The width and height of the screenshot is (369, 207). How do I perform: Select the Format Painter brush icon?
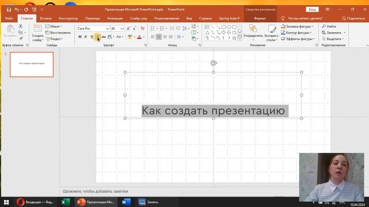(x=21, y=39)
